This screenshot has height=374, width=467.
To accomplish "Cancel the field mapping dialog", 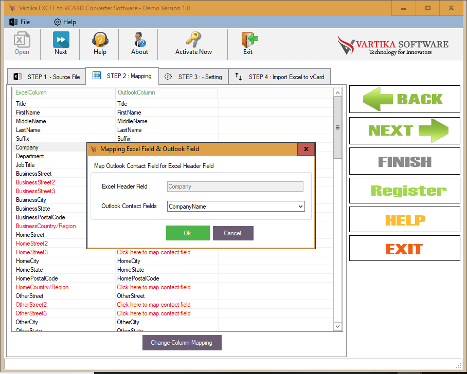I will pyautogui.click(x=233, y=233).
